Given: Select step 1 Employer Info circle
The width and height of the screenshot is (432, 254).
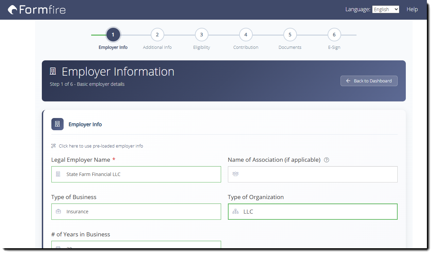Looking at the screenshot, I should click(113, 35).
